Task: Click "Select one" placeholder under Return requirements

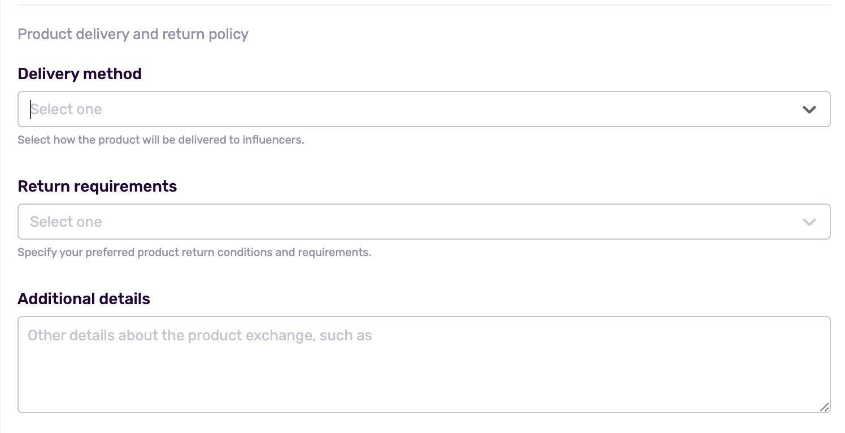Action: (x=66, y=222)
